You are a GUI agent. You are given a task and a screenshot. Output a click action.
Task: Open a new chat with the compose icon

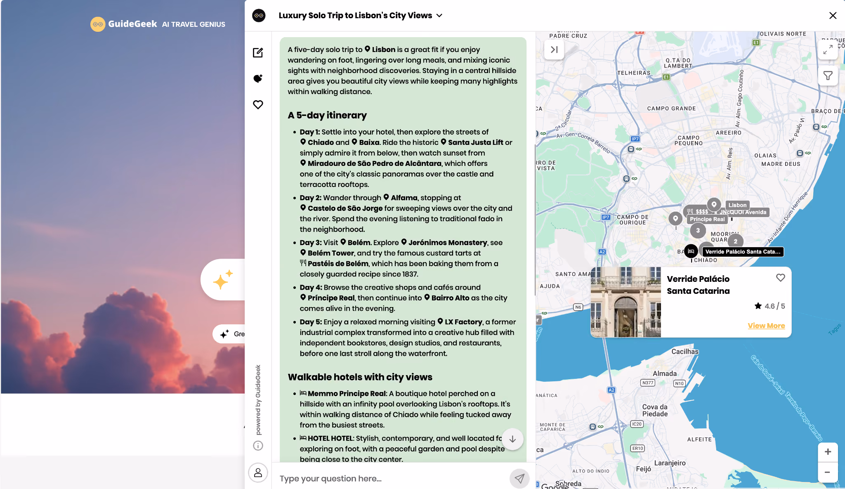click(x=258, y=52)
